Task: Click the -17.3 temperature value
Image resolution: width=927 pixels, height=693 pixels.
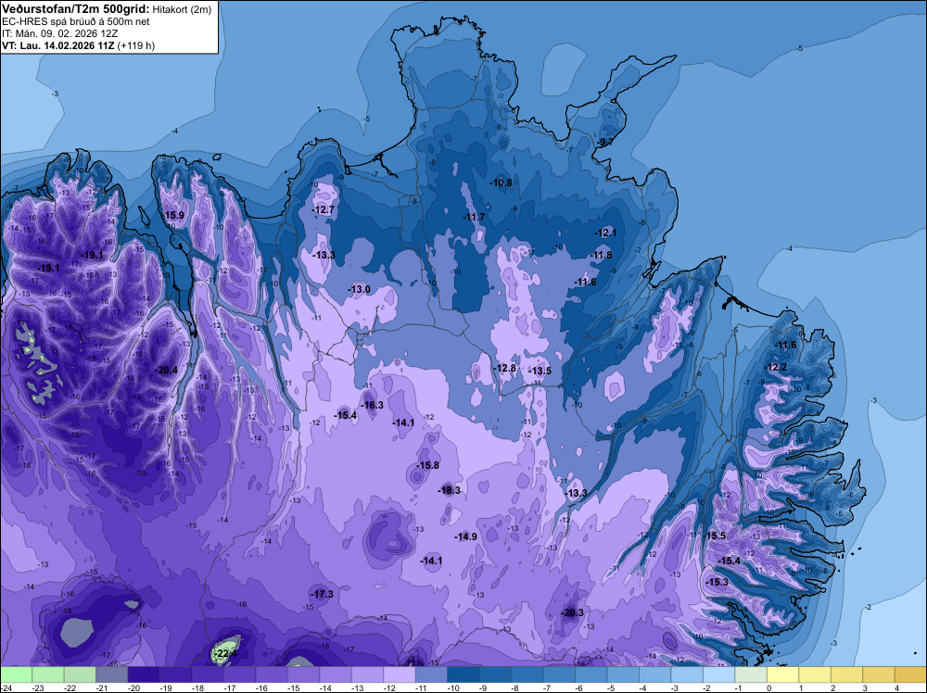Action: (x=323, y=595)
